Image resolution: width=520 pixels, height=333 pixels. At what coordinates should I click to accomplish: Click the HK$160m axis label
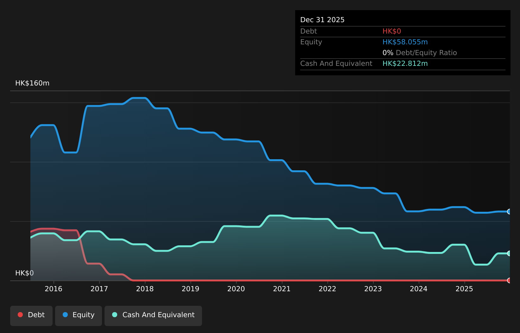[32, 83]
